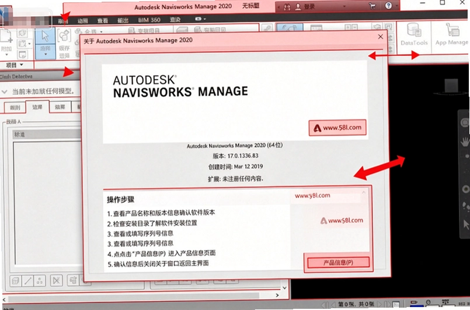470x310 pixels.
Task: Click the use current selection icon
Action: (73, 280)
